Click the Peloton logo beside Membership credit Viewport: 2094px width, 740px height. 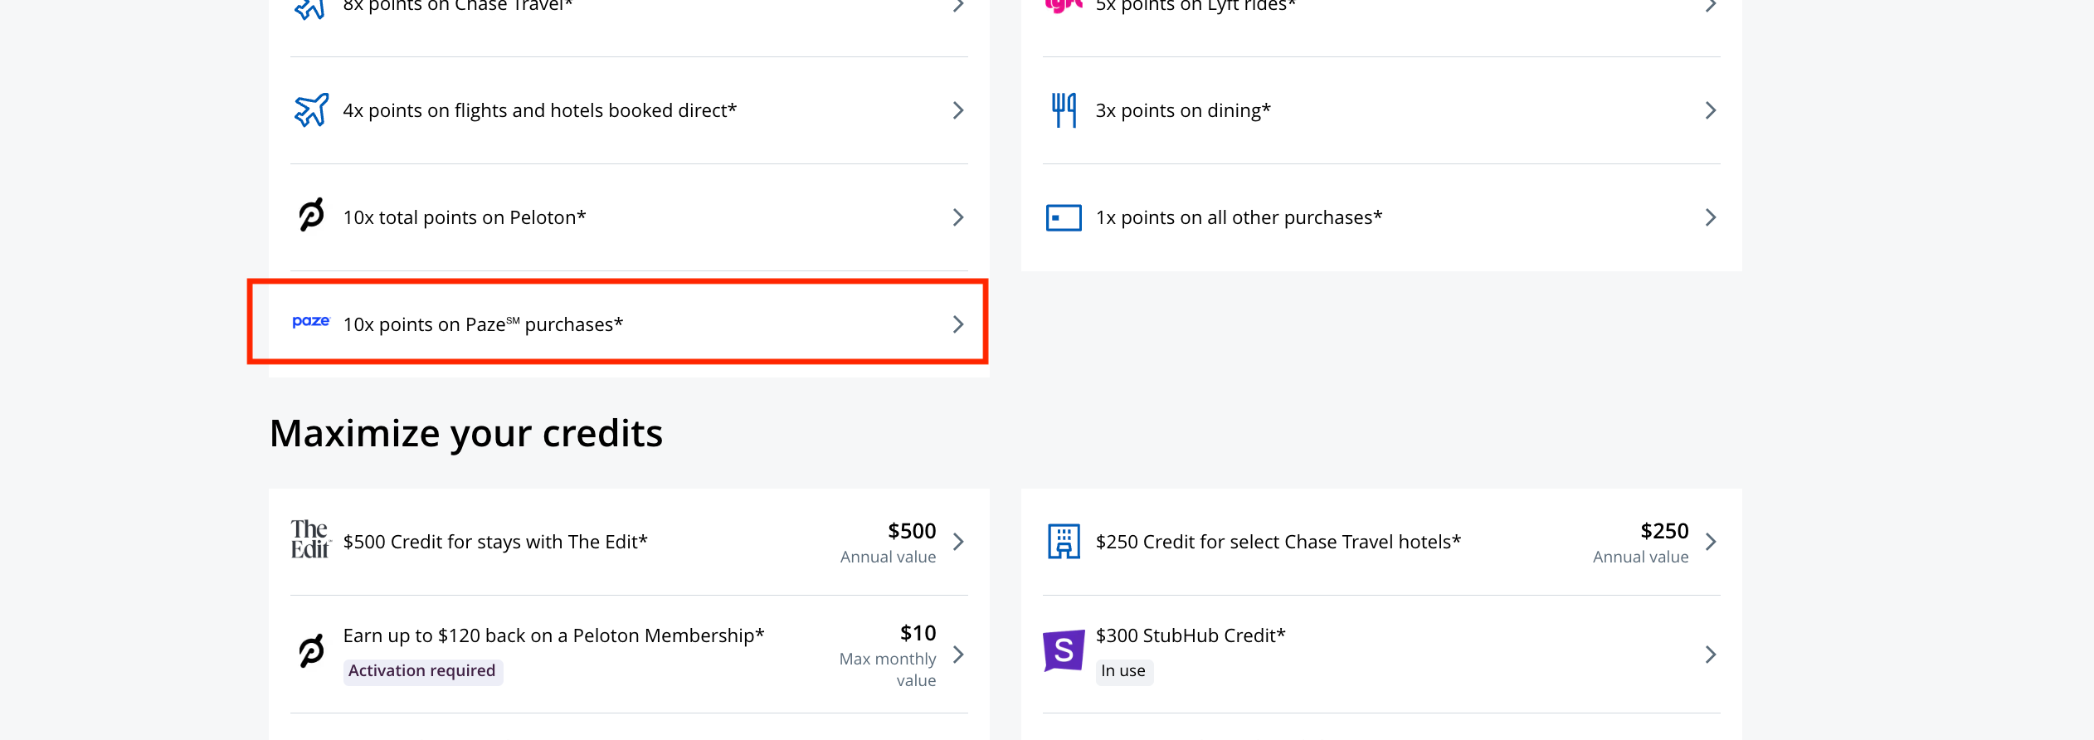(311, 650)
